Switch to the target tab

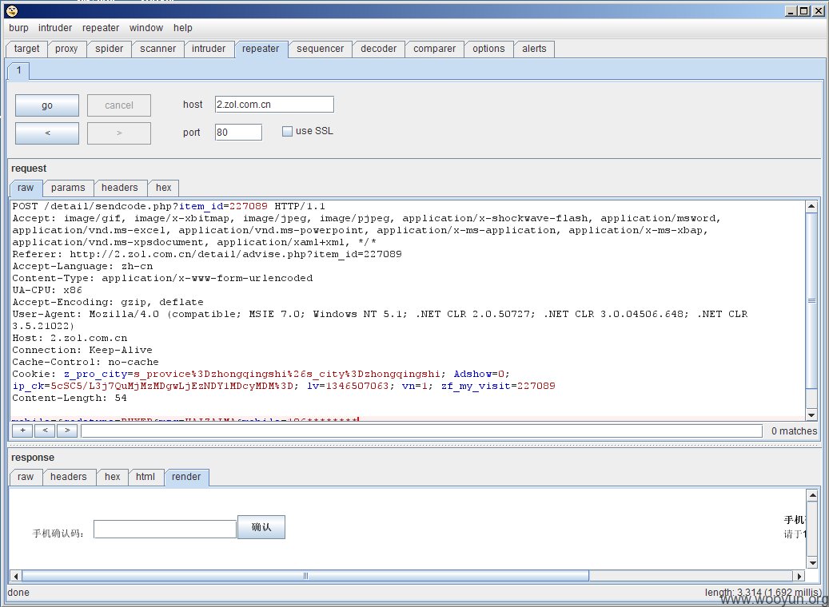click(27, 49)
